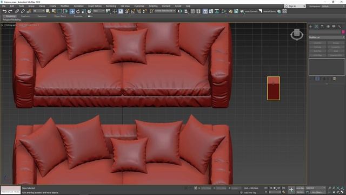Toggle the Scene Explorer icon

click(192, 11)
